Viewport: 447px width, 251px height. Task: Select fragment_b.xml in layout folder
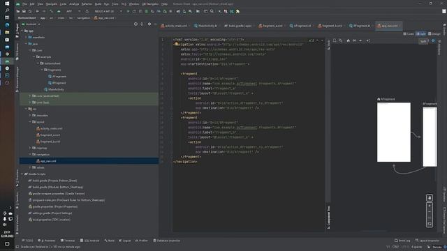tap(48, 142)
